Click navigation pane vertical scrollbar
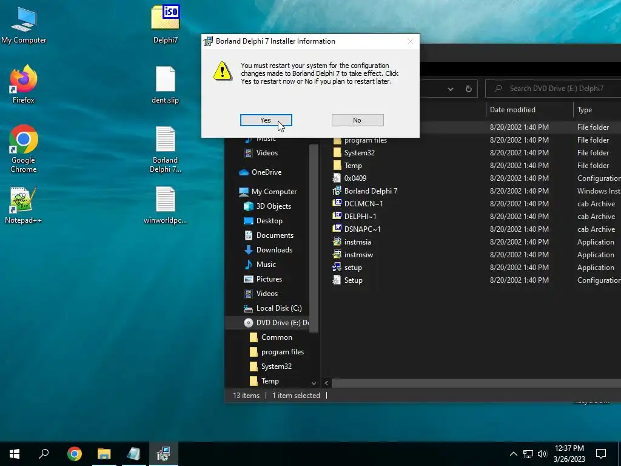The width and height of the screenshot is (621, 466). tap(314, 238)
